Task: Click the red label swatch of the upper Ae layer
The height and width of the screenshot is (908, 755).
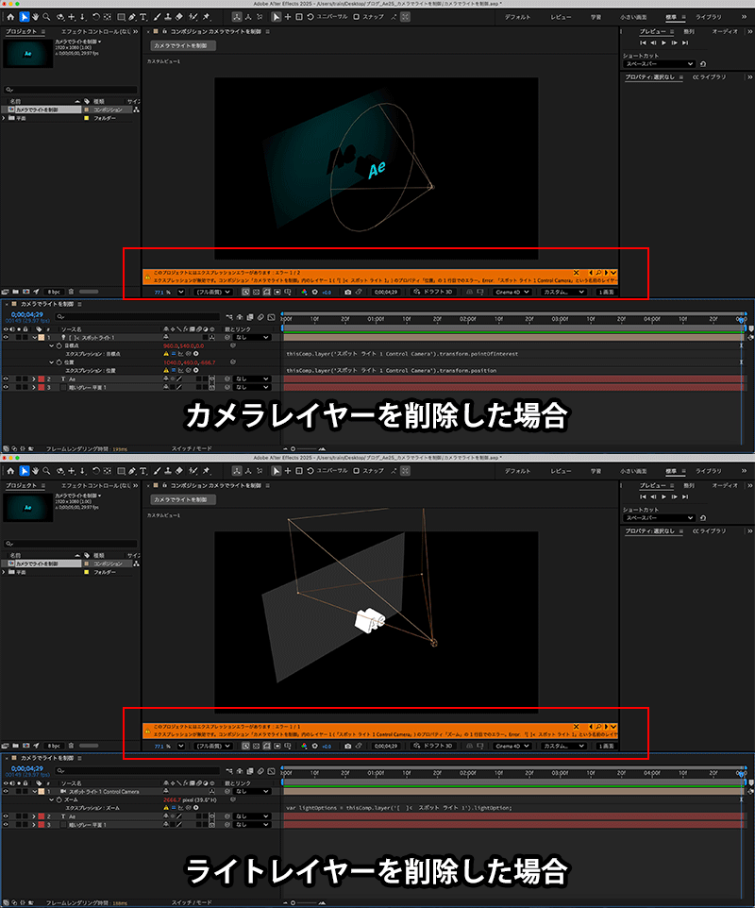Action: pos(42,378)
